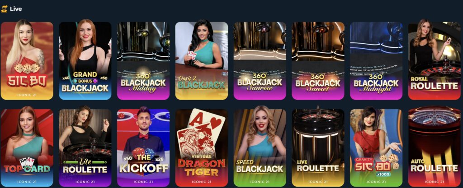Open Top Card live game
463x188 pixels.
[27, 148]
